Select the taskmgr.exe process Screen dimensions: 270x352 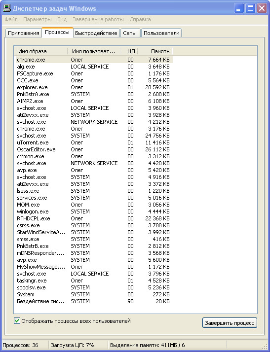click(93, 281)
